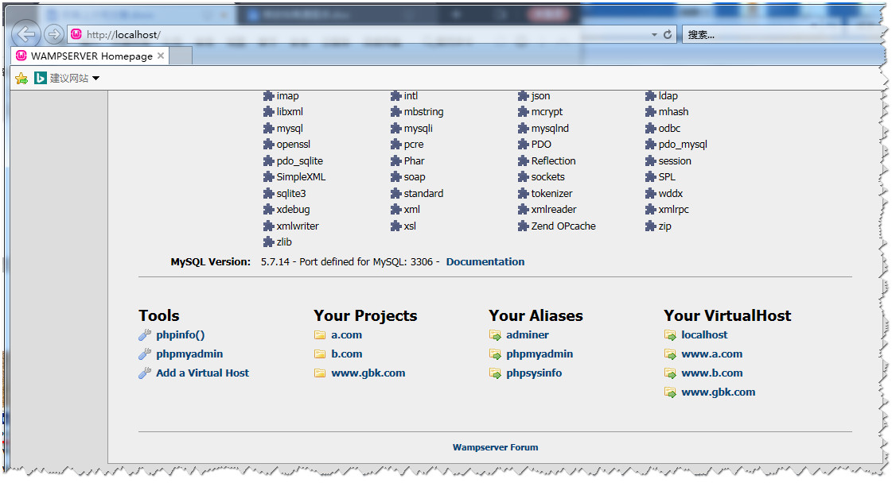The width and height of the screenshot is (896, 483).
Task: Open phpmyadmin under Your Aliases
Action: click(x=540, y=354)
